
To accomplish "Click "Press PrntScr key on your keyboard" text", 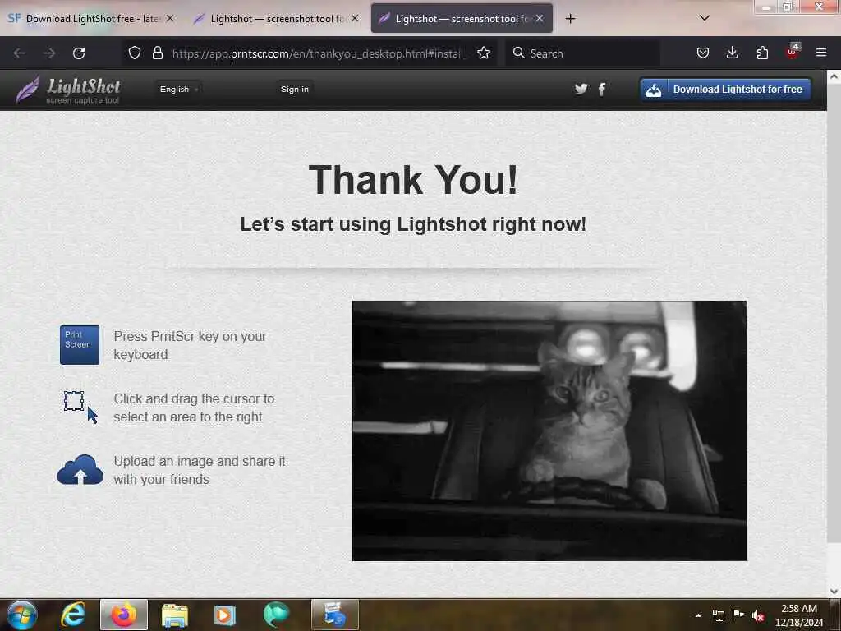I will click(190, 345).
